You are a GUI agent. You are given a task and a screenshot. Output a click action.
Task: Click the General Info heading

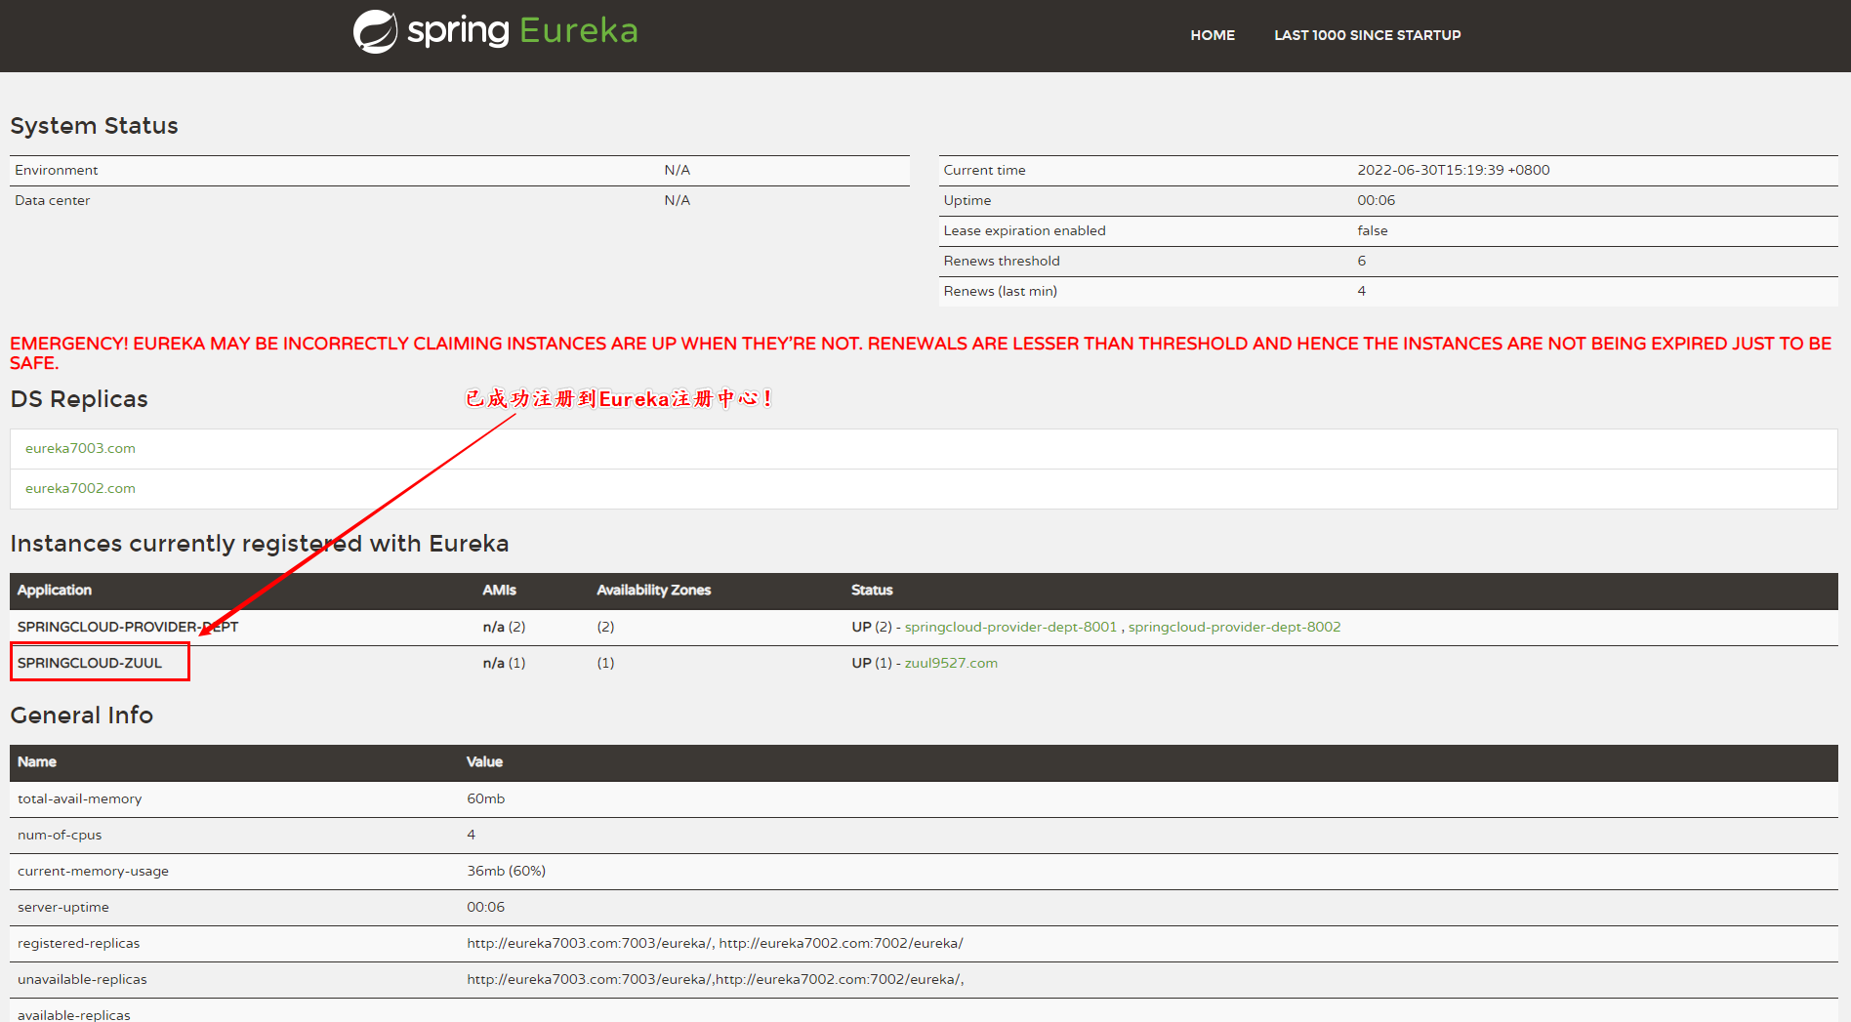coord(82,715)
